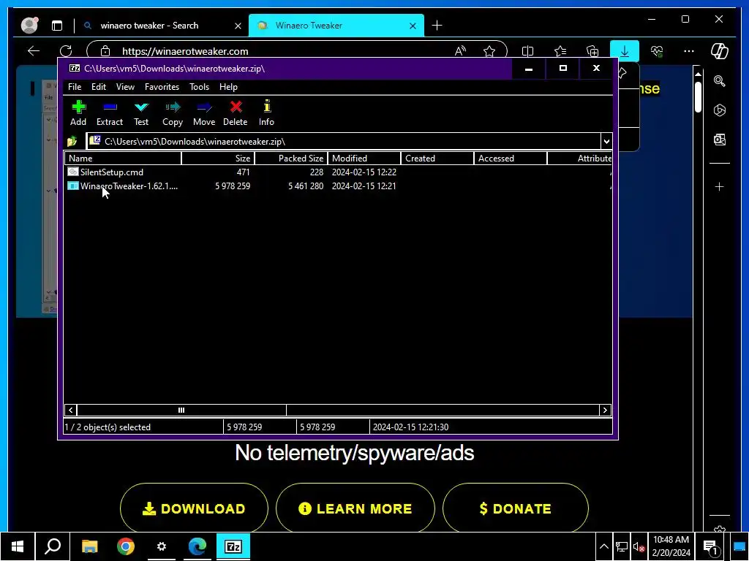The width and height of the screenshot is (749, 561).
Task: Run the Test archive tool
Action: 141,113
